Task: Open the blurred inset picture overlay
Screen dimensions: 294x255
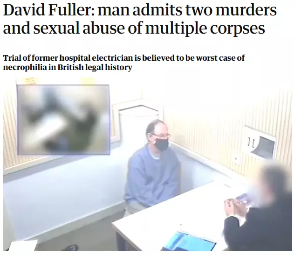Action: pyautogui.click(x=63, y=120)
